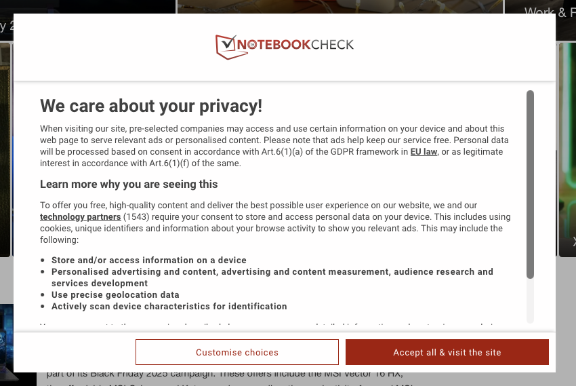Image resolution: width=576 pixels, height=386 pixels.
Task: Click the "Personalised advertising and content" bullet
Action: point(271,272)
